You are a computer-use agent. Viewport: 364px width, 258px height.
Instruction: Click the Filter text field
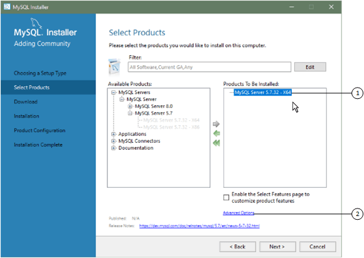[209, 67]
